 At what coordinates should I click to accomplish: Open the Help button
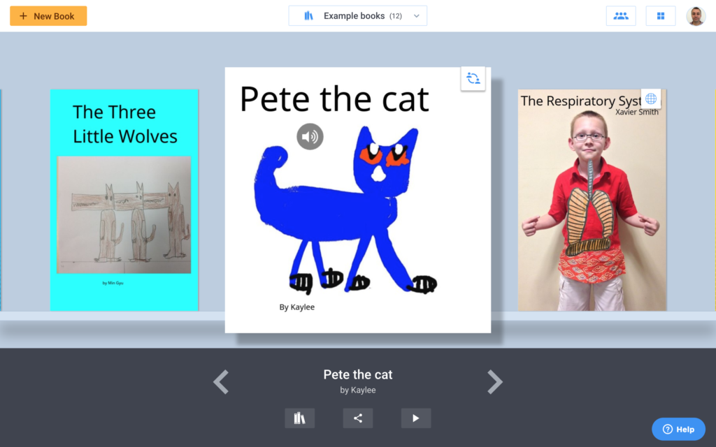click(x=678, y=429)
